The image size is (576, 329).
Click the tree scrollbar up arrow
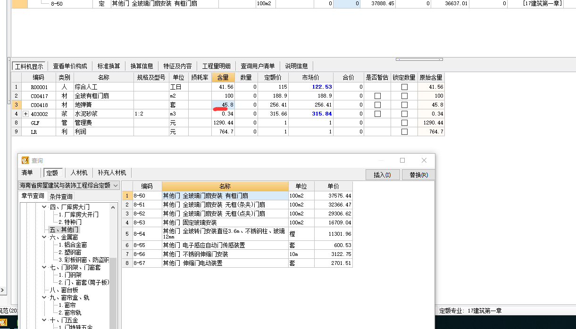113,207
